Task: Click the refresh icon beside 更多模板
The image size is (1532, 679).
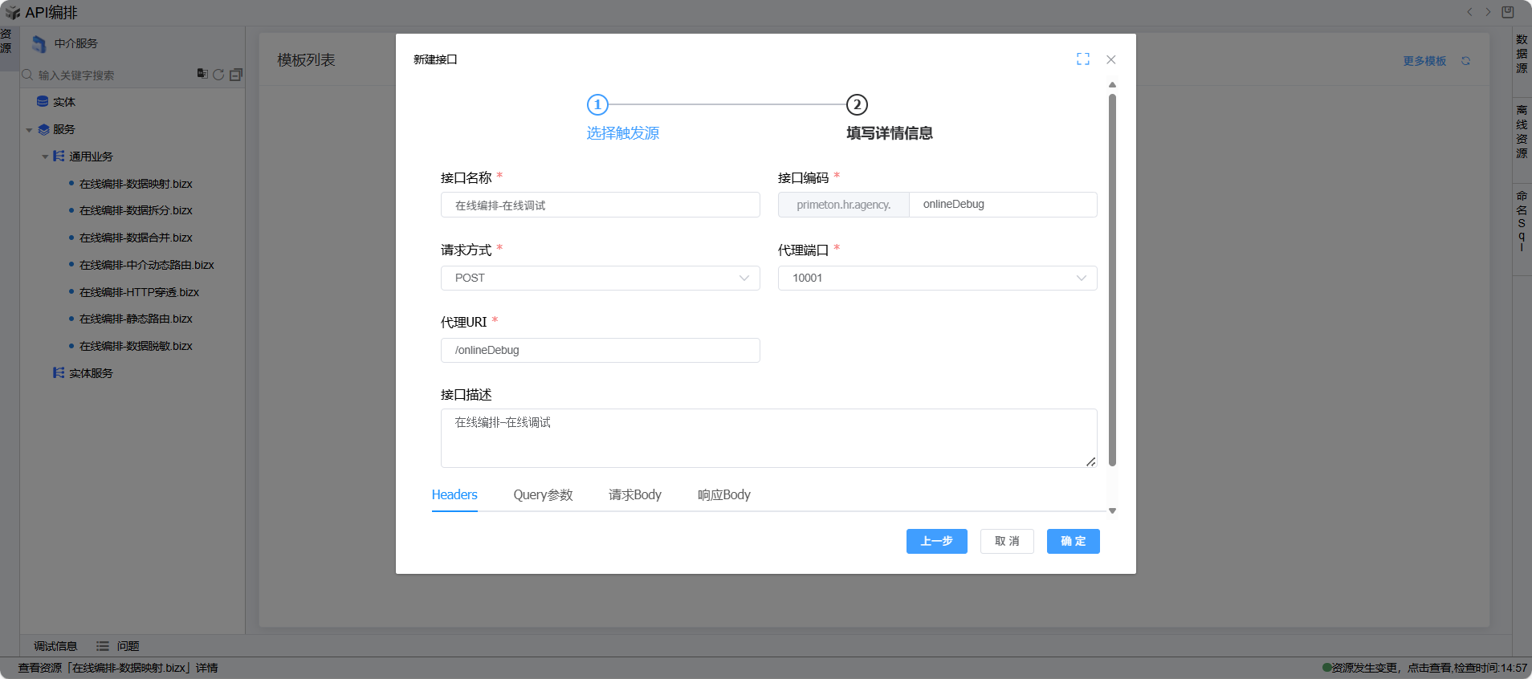Action: click(x=1465, y=61)
